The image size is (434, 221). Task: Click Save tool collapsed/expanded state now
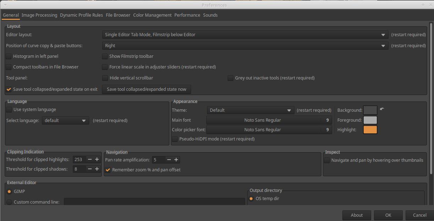click(146, 89)
